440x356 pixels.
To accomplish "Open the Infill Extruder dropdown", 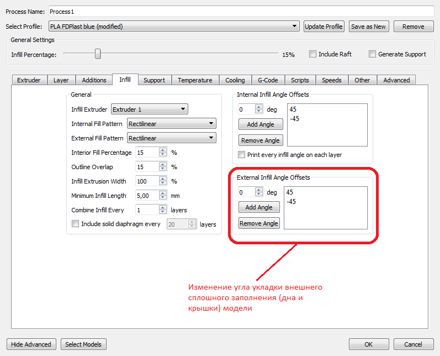I will [x=150, y=109].
